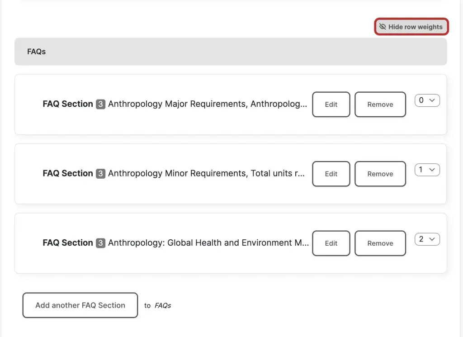Click the italic FAQs text beside the add button
Image resolution: width=463 pixels, height=337 pixels.
click(x=163, y=305)
